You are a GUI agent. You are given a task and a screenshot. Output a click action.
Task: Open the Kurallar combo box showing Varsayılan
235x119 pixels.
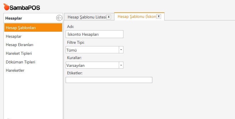pos(92,65)
